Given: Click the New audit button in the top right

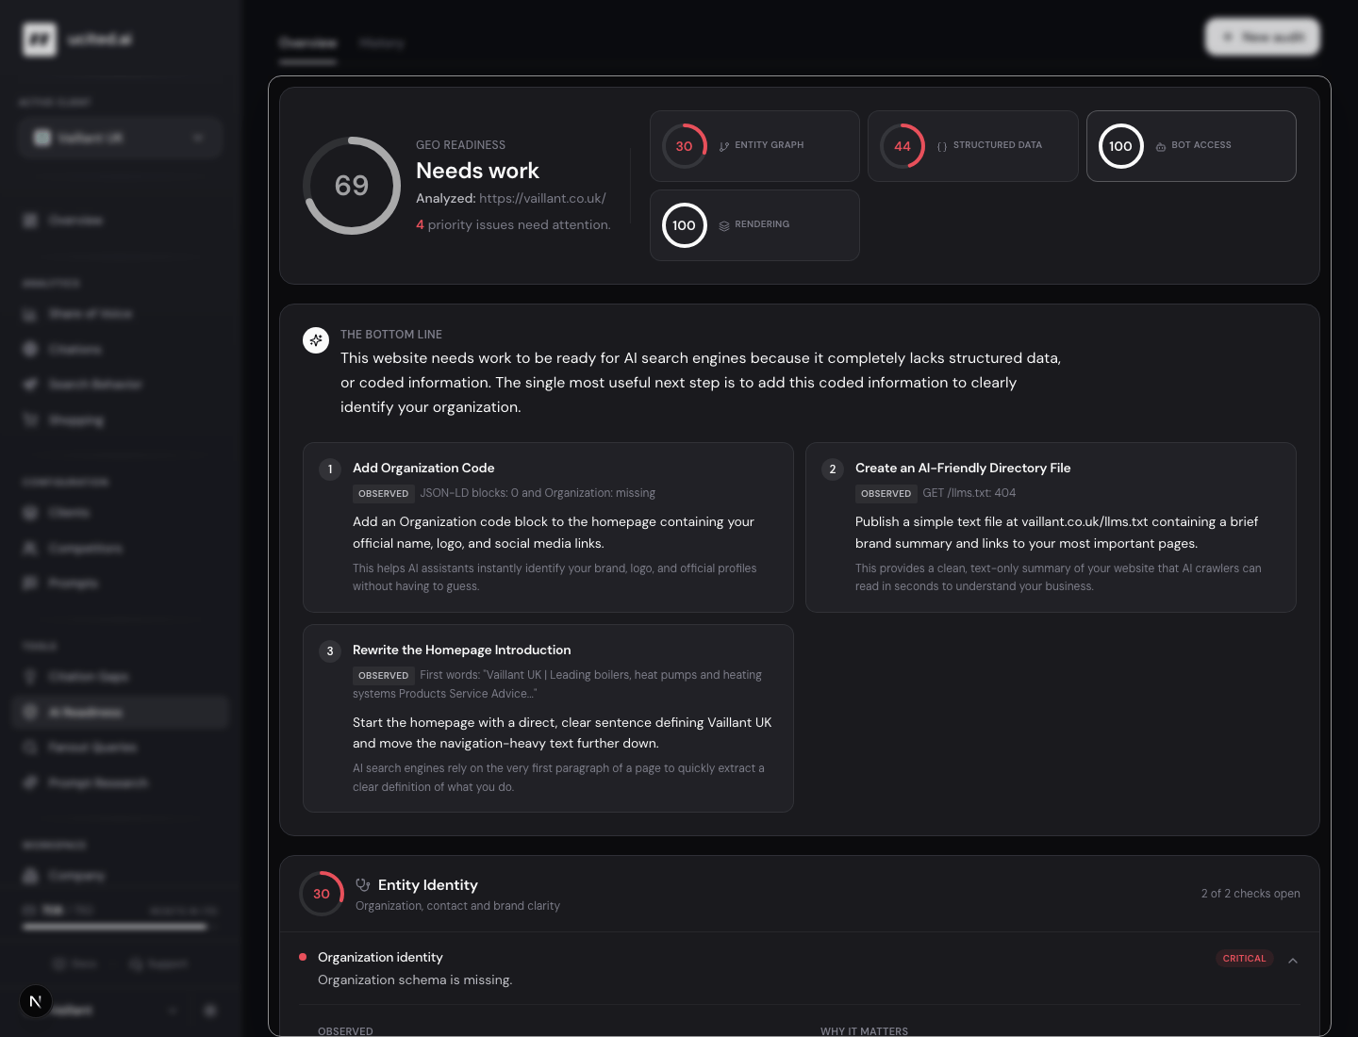Looking at the screenshot, I should (1263, 37).
